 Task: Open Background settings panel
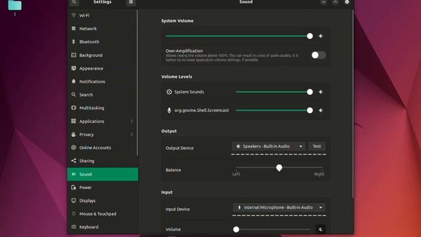point(103,55)
